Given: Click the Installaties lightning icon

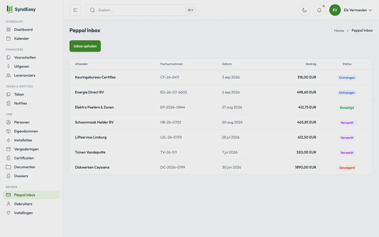Looking at the screenshot, I should click(x=9, y=140).
